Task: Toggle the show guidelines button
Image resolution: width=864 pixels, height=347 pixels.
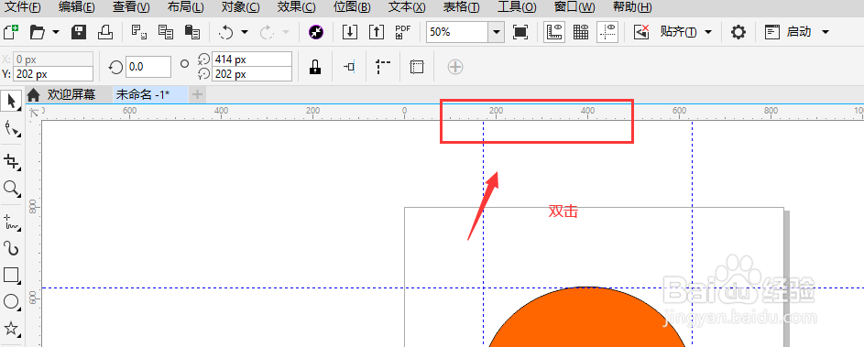Action: [x=607, y=32]
